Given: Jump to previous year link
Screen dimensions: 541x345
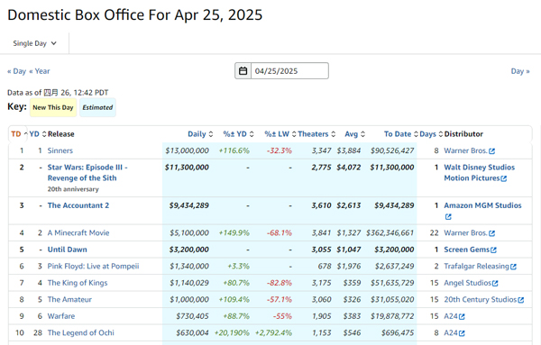Looking at the screenshot, I should (x=40, y=71).
